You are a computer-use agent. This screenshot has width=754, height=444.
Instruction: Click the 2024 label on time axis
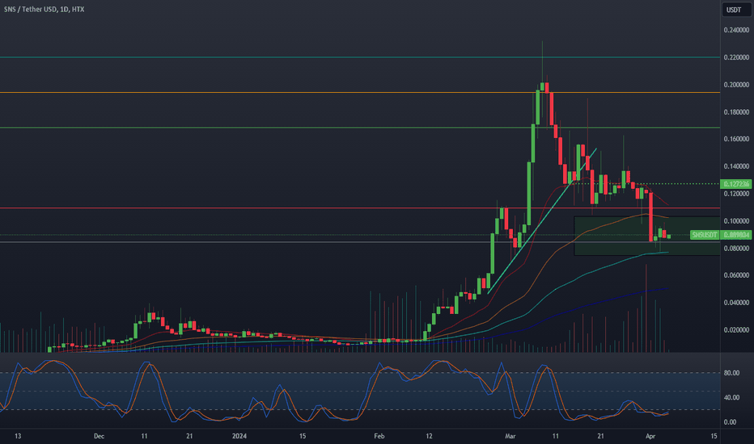(239, 436)
